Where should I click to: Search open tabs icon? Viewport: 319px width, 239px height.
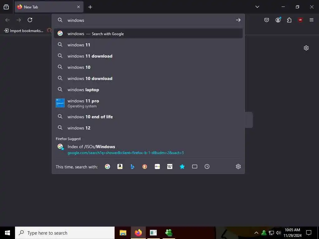coord(195,167)
